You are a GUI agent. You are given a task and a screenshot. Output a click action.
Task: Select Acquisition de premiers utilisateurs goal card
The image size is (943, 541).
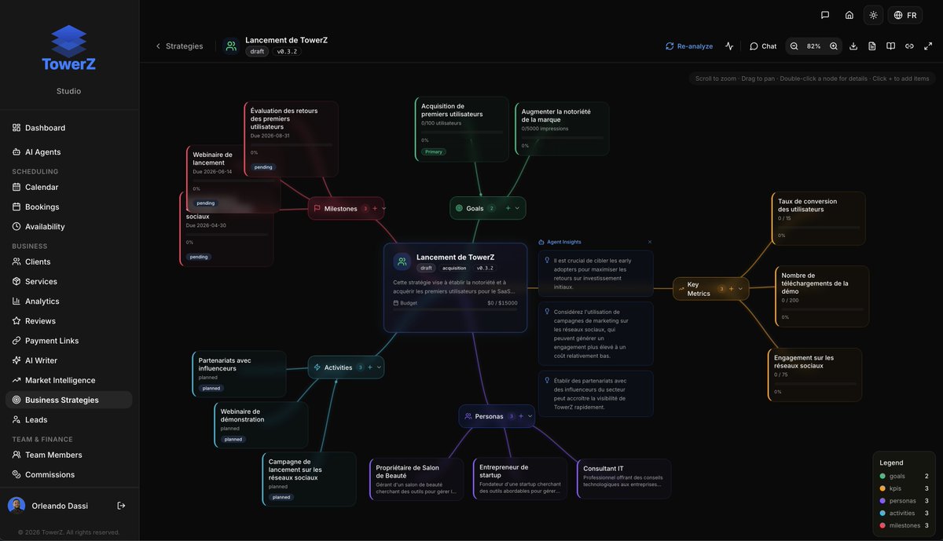pyautogui.click(x=461, y=129)
